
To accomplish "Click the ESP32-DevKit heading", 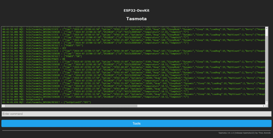I will [136, 10].
